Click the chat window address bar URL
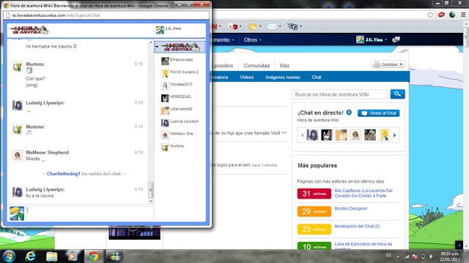 tap(56, 15)
